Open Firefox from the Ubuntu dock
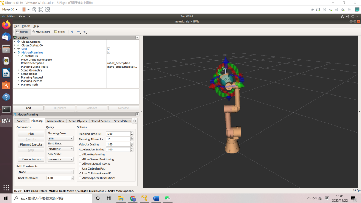This screenshot has height=203, width=361. point(6,25)
